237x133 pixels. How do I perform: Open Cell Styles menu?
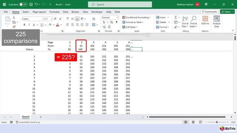coord(130,27)
